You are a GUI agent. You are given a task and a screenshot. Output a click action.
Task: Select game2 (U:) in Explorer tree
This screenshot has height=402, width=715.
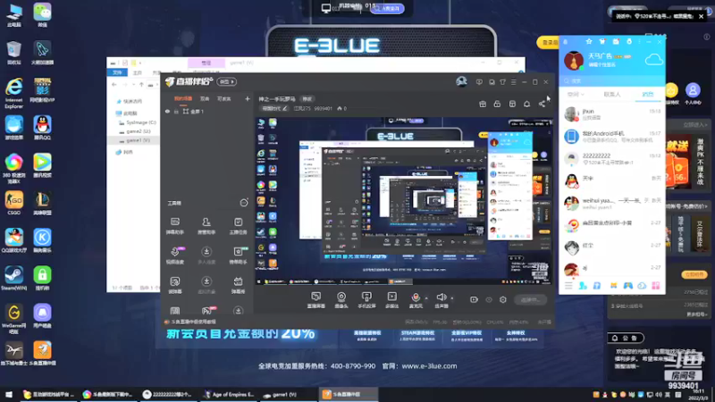pos(138,131)
